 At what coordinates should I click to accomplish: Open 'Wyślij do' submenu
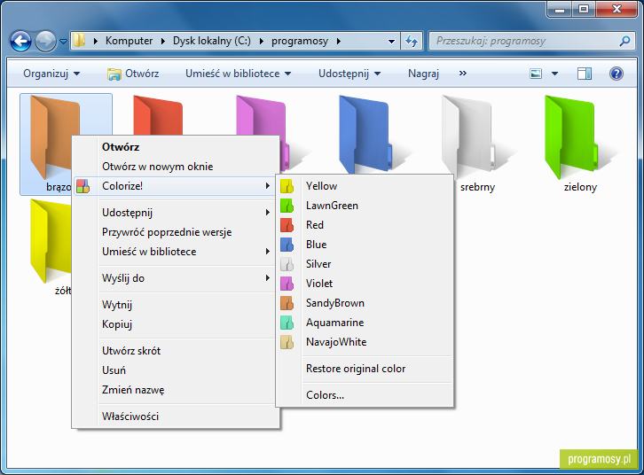pos(177,278)
